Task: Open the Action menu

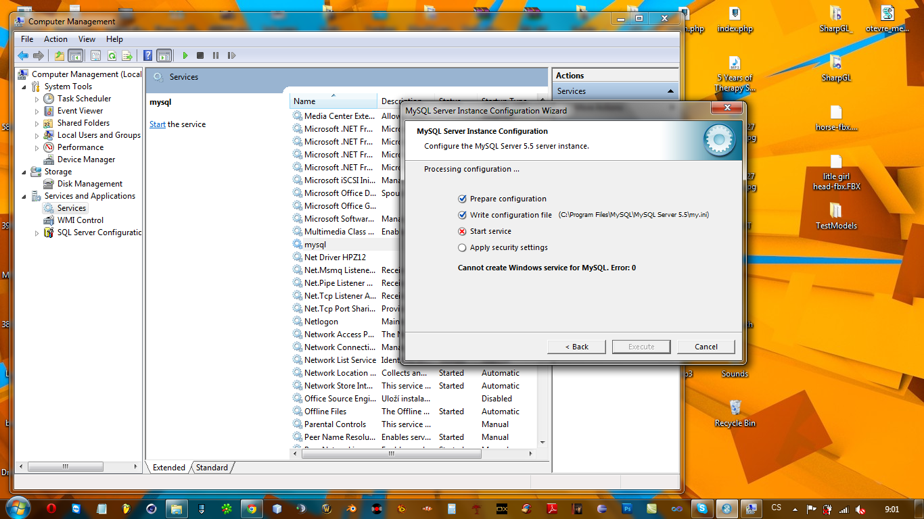Action: click(x=55, y=39)
